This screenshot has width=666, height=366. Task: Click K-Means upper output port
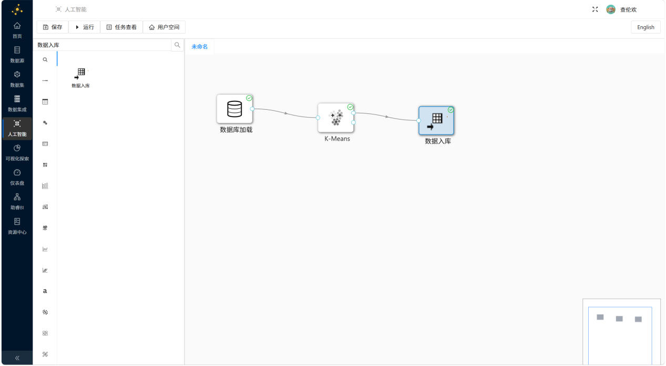coord(353,113)
